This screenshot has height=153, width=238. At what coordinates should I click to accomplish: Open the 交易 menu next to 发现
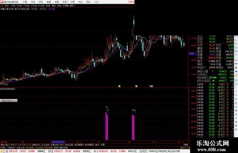(x=72, y=2)
